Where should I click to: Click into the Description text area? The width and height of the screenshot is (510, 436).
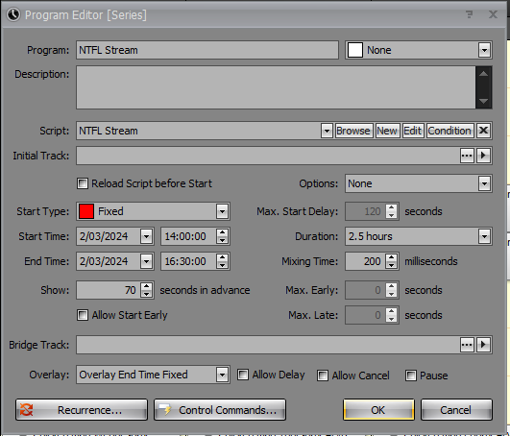tap(276, 87)
